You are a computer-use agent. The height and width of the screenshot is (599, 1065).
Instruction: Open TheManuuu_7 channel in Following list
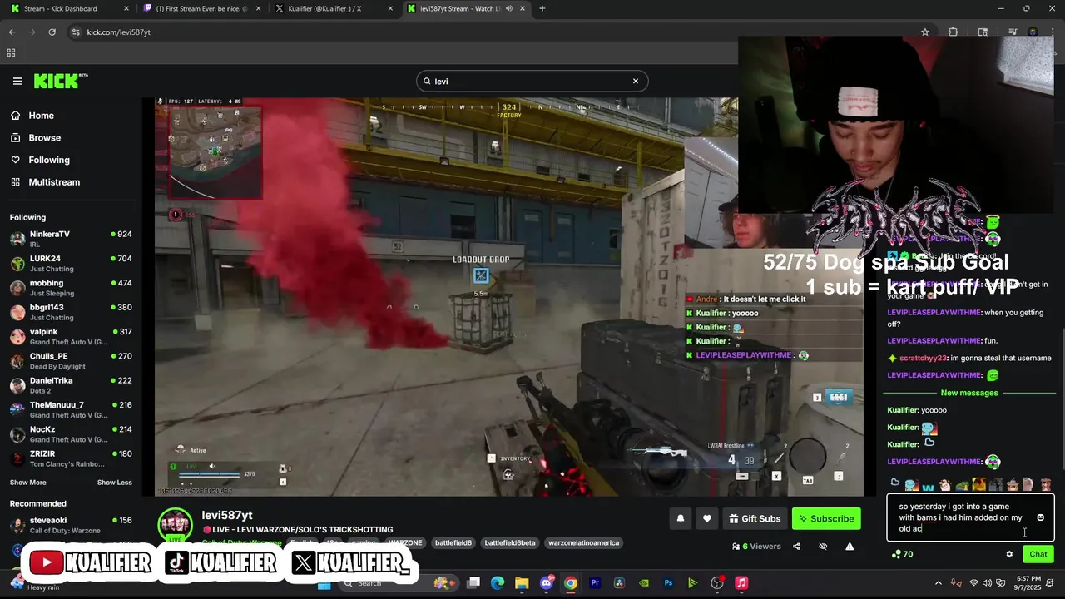pos(71,409)
